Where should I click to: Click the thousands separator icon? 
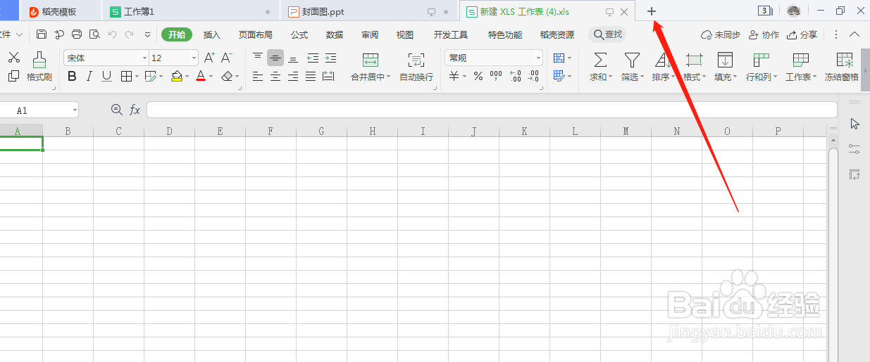click(496, 77)
